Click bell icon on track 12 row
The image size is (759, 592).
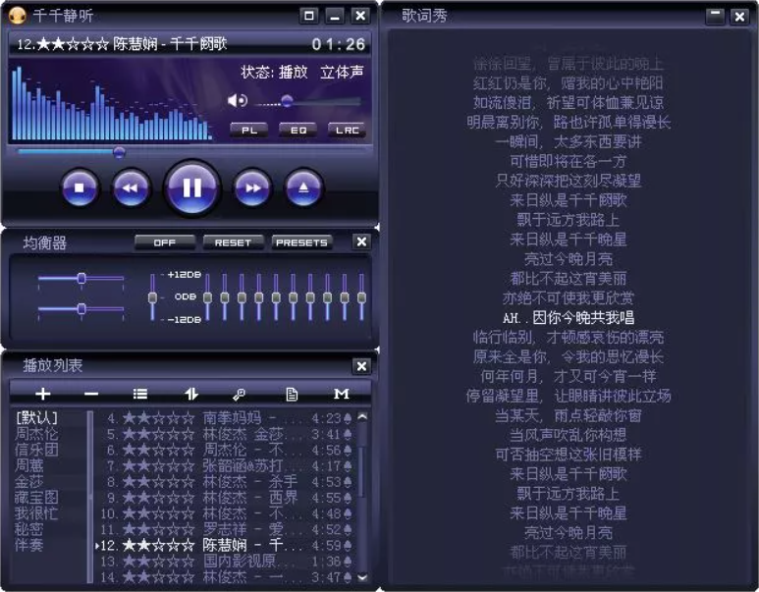click(x=348, y=546)
